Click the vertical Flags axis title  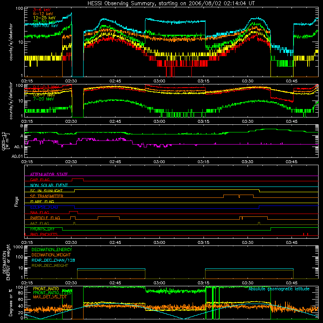[17, 201]
